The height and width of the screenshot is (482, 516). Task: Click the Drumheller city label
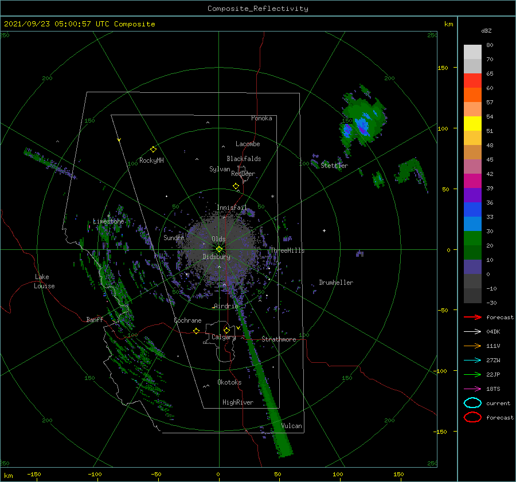336,283
